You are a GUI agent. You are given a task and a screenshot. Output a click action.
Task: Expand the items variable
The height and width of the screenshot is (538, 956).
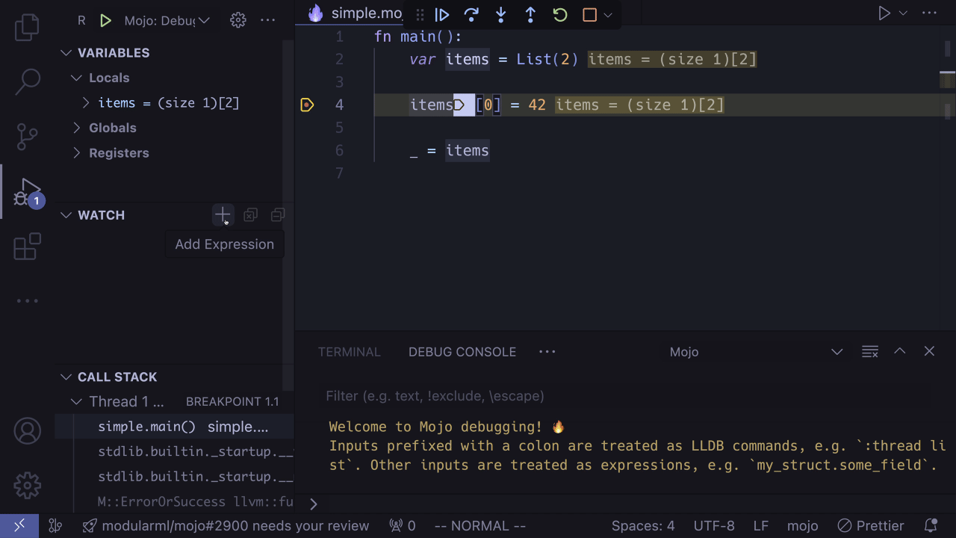[x=86, y=103]
